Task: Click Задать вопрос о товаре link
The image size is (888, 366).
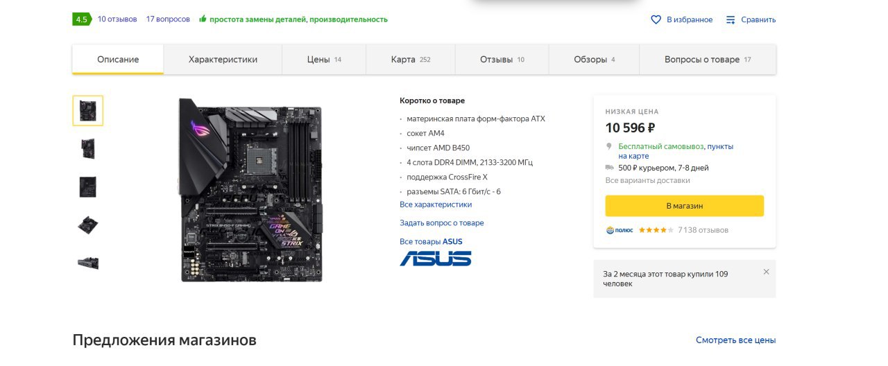Action: point(442,223)
